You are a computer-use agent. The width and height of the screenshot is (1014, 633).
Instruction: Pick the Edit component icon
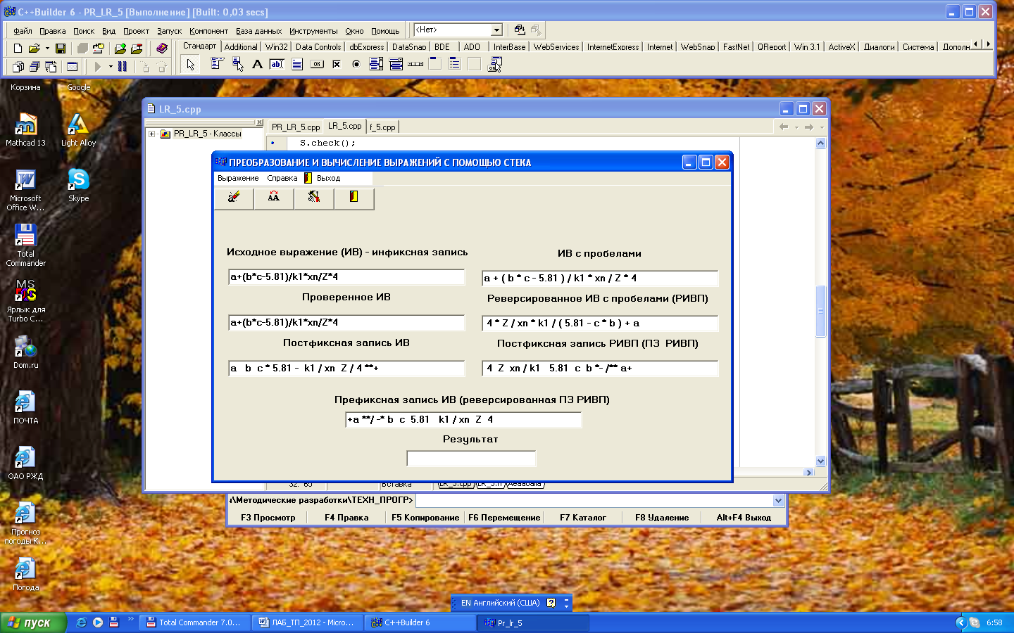click(x=277, y=64)
